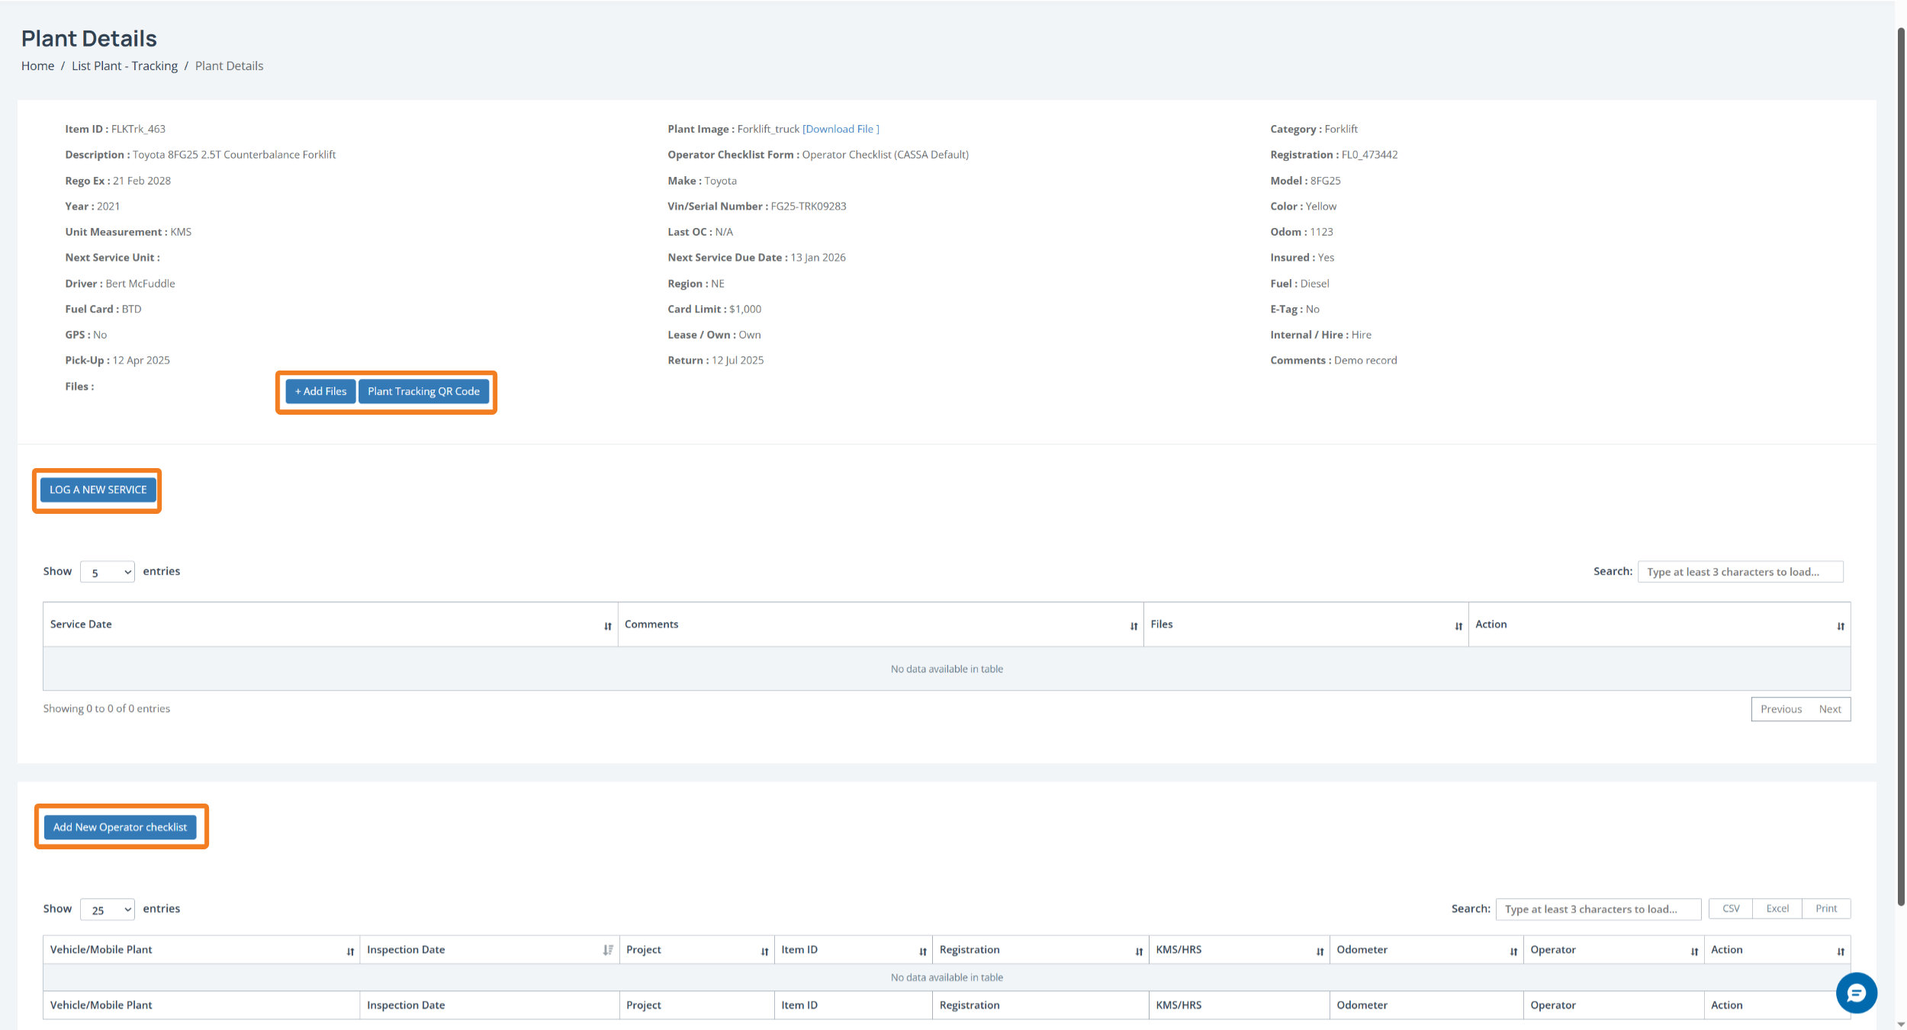The width and height of the screenshot is (1907, 1030).
Task: Sort the Odometer column
Action: [x=1513, y=951]
